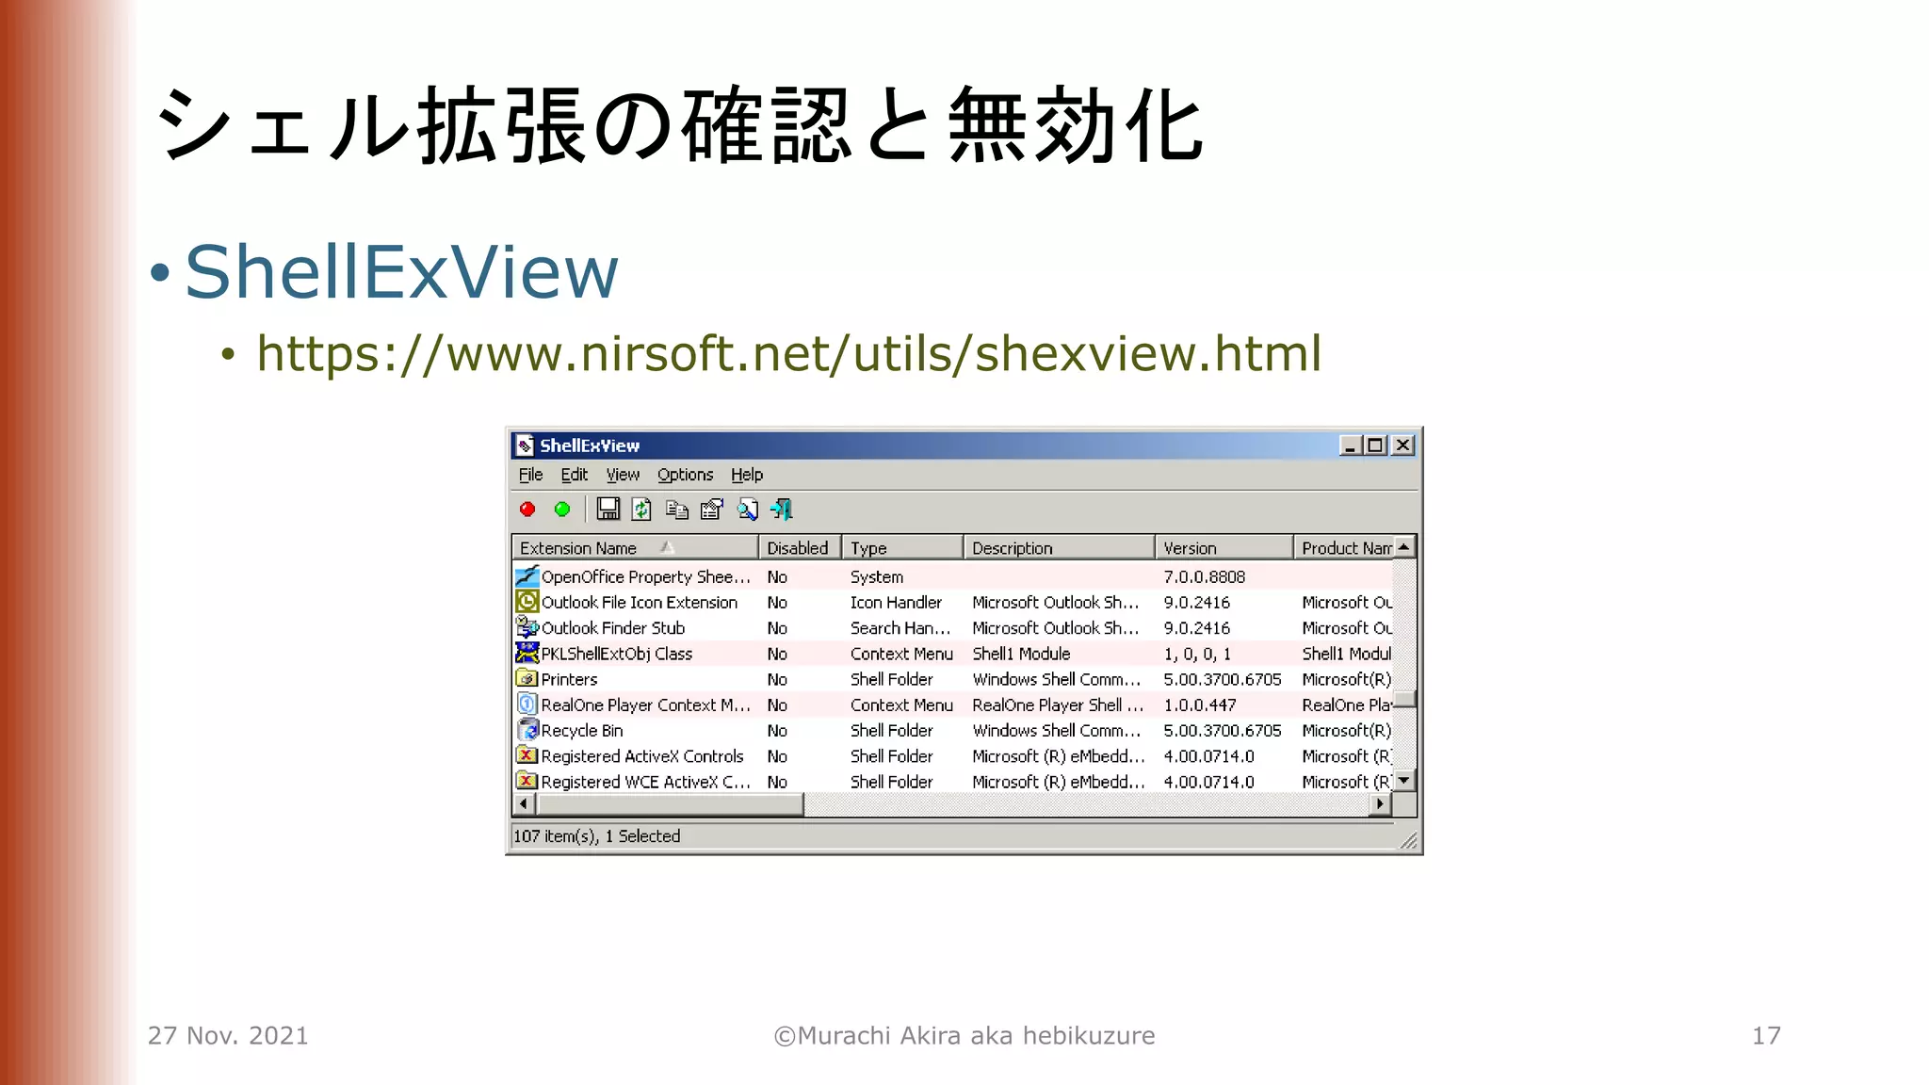Click the Shell1 Module description cell
The image size is (1929, 1085).
(x=1021, y=653)
